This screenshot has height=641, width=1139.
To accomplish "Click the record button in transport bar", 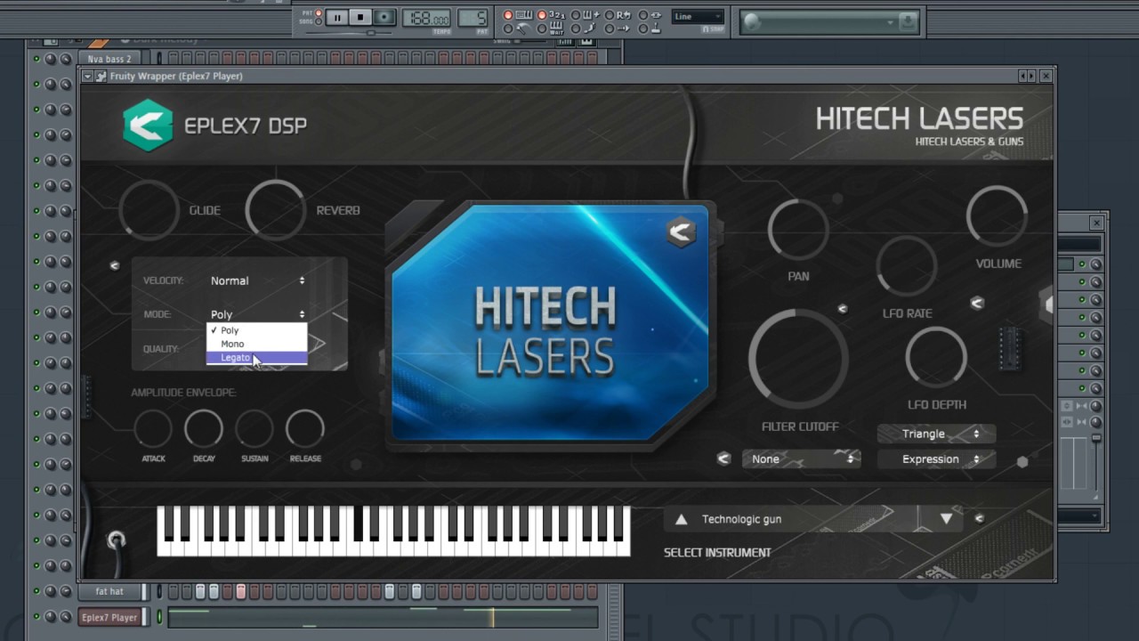I will click(384, 17).
